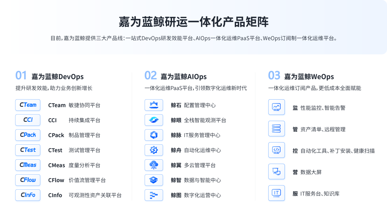Click the 监 performance monitoring icon
Viewport: 387px width, 210px height.
[x=276, y=107]
